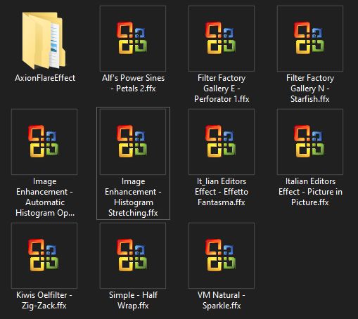Select Kiwis Oelfilter Zig-Zack.ffx icon
358x319 pixels.
point(44,256)
